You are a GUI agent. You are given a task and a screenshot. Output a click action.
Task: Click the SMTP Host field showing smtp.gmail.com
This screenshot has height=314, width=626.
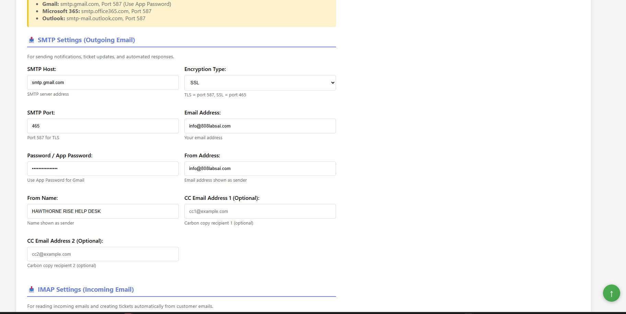[103, 82]
